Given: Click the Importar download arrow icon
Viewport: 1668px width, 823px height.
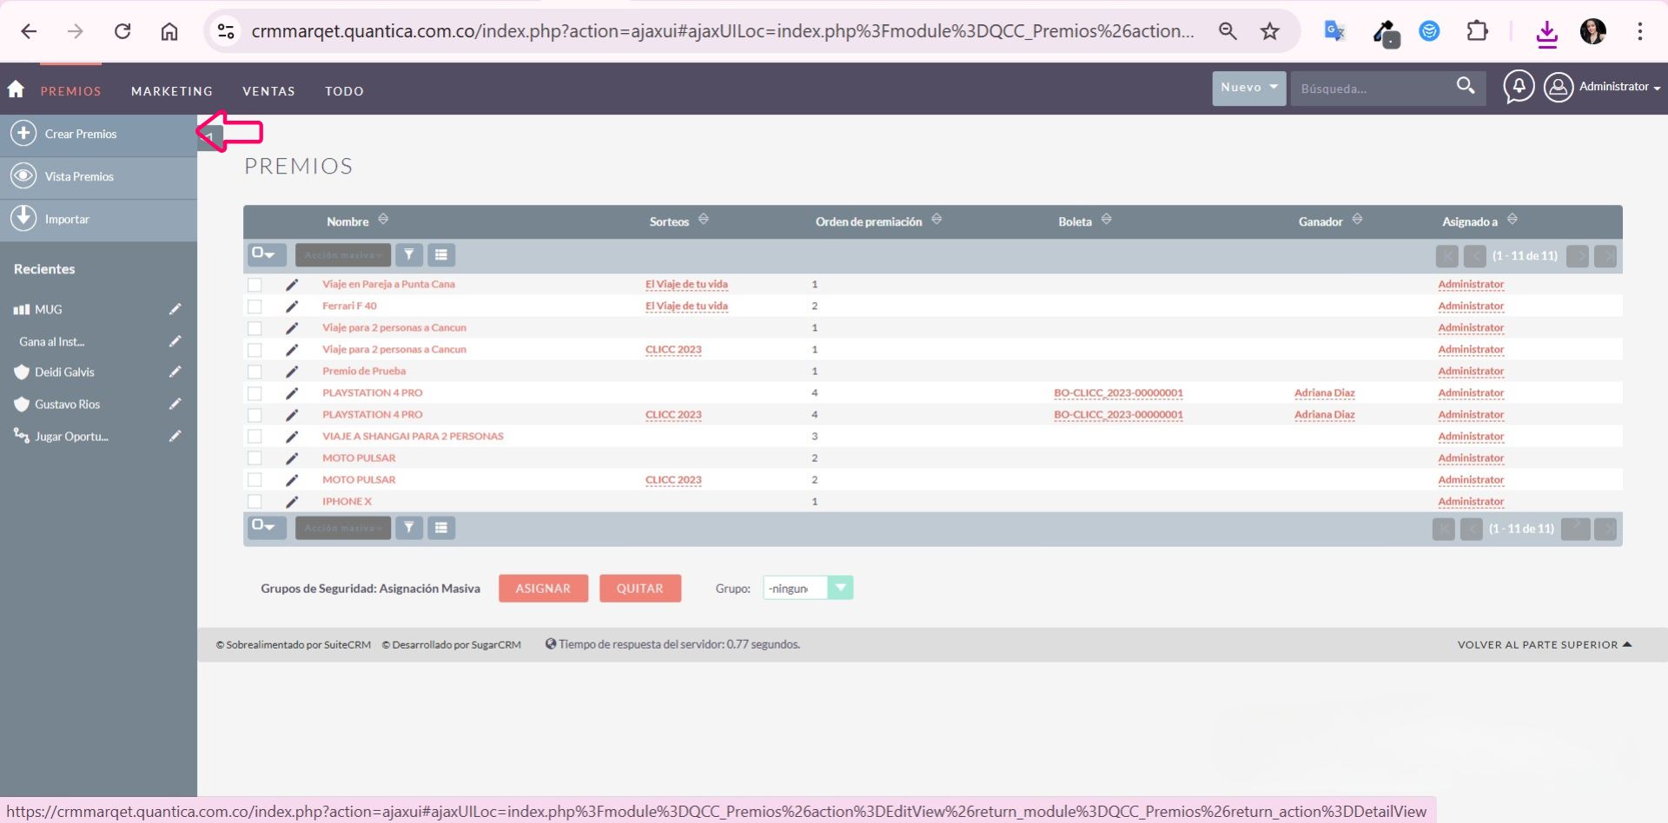Looking at the screenshot, I should coord(23,218).
